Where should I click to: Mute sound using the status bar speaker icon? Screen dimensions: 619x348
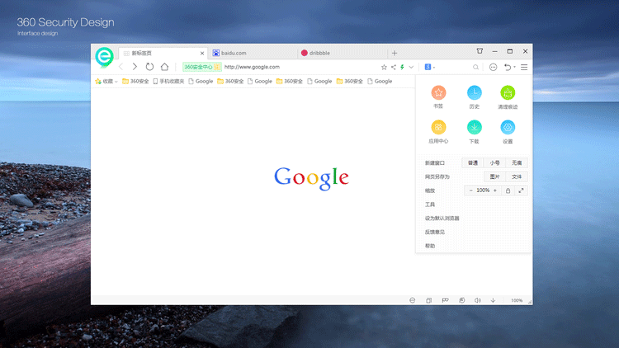click(477, 300)
